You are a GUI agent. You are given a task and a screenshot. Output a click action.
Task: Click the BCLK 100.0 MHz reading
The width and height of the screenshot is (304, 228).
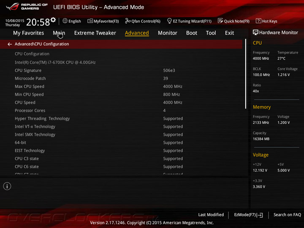click(x=261, y=75)
